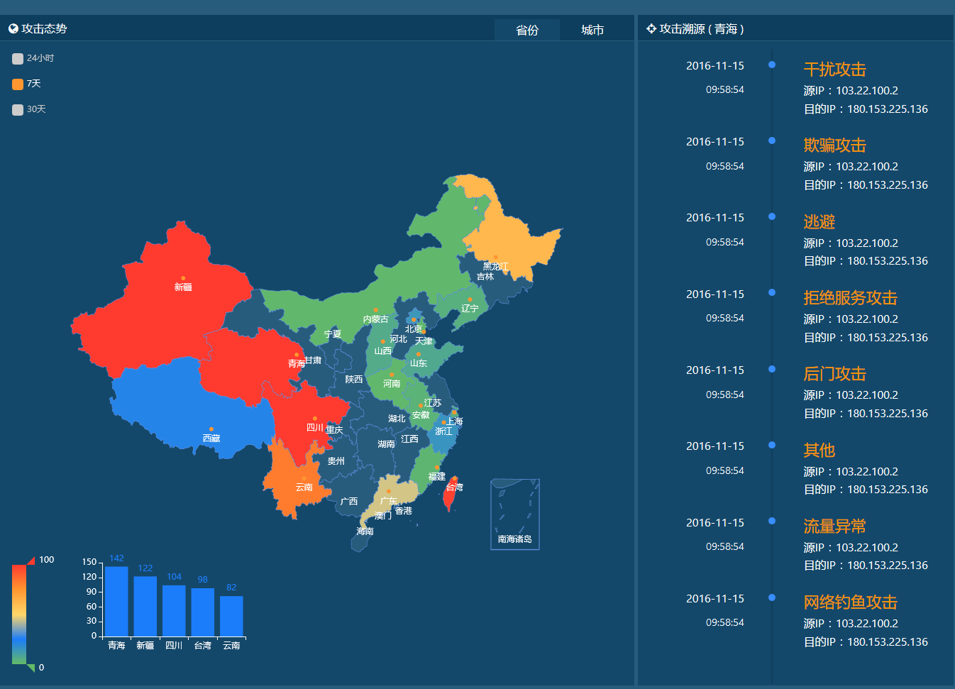Viewport: 955px width, 689px height.
Task: Click the diamond icon beside 攻击溯源(青海)
Action: click(650, 28)
